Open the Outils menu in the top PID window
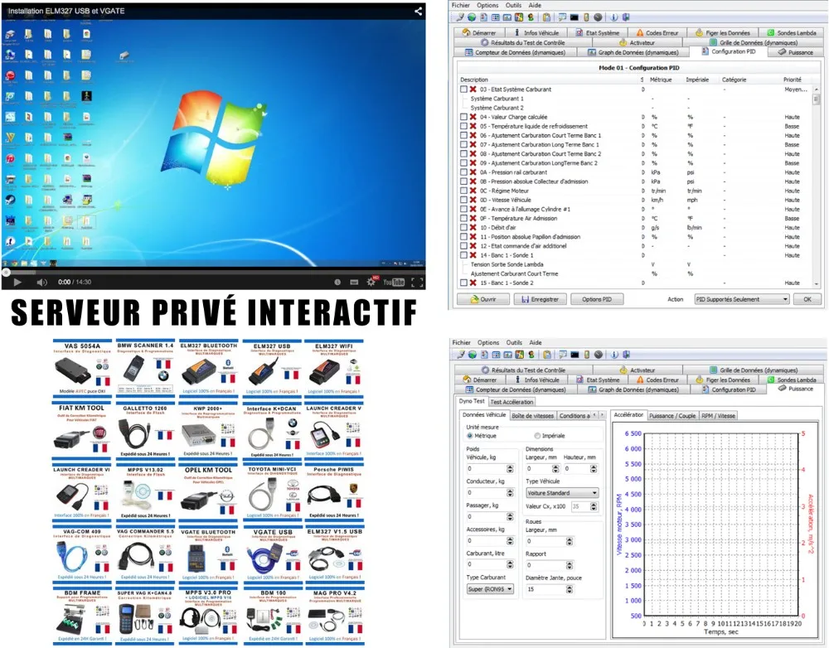Image resolution: width=829 pixels, height=648 pixels. click(x=513, y=5)
